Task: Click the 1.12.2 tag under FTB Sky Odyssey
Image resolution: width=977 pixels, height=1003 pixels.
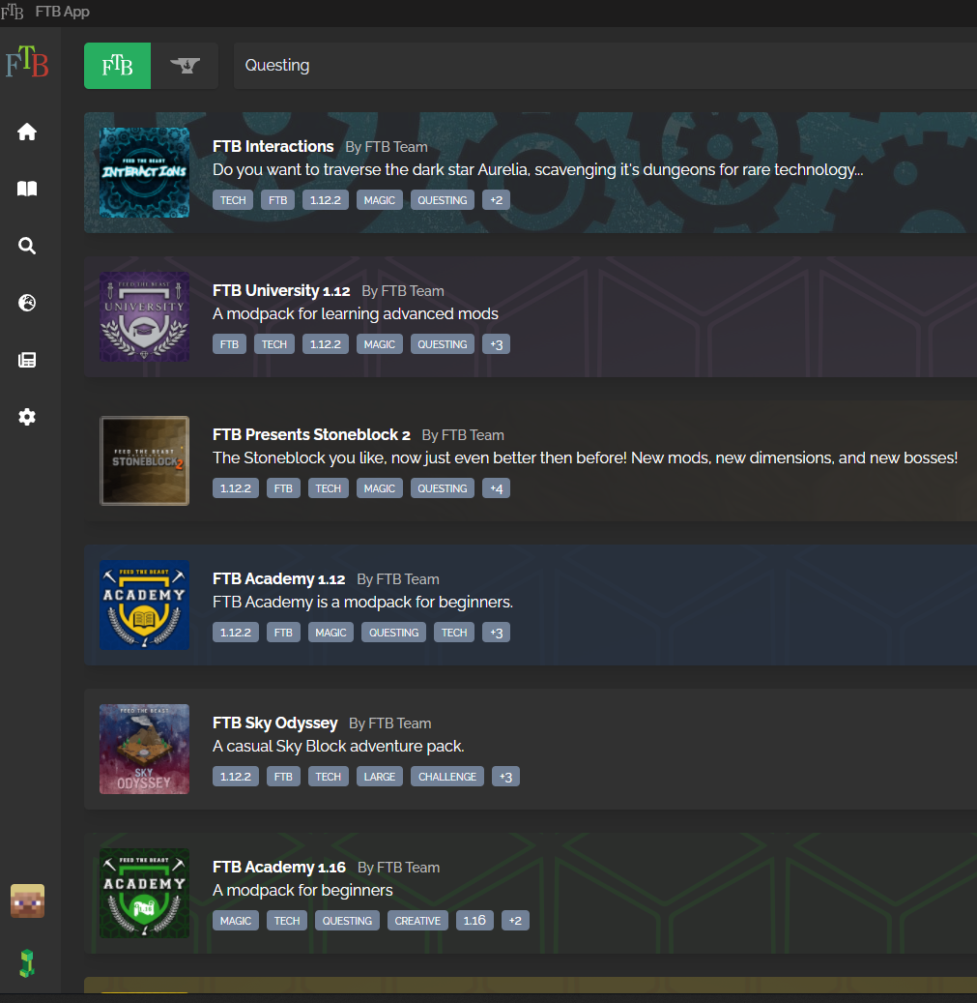Action: [235, 776]
